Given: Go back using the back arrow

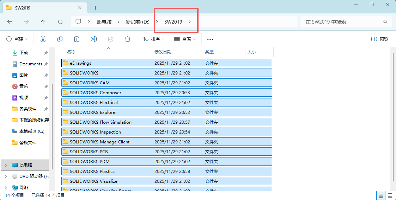Looking at the screenshot, I should point(10,22).
